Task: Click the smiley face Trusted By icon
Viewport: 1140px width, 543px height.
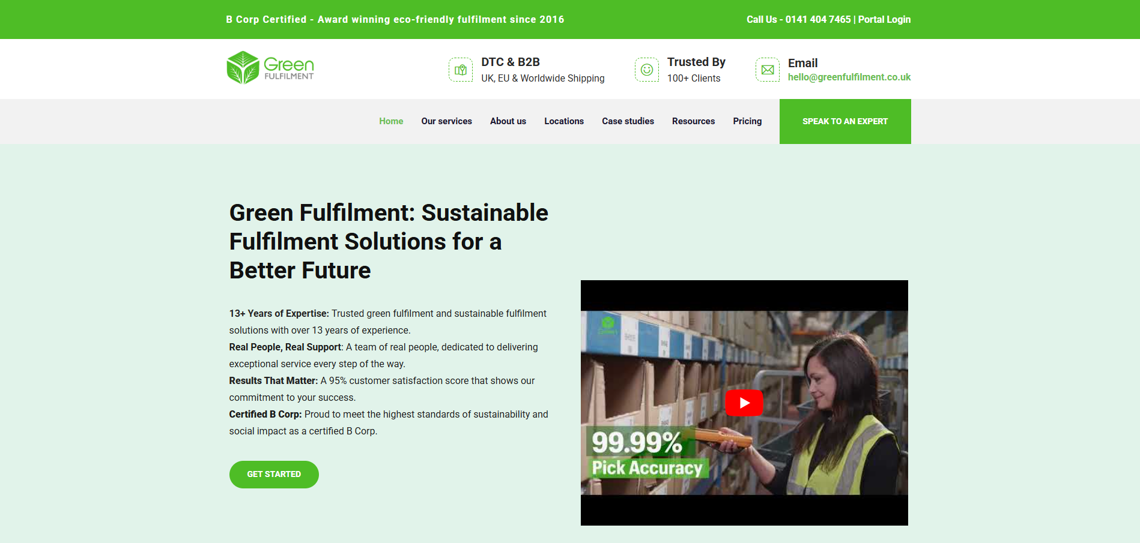Action: 647,70
